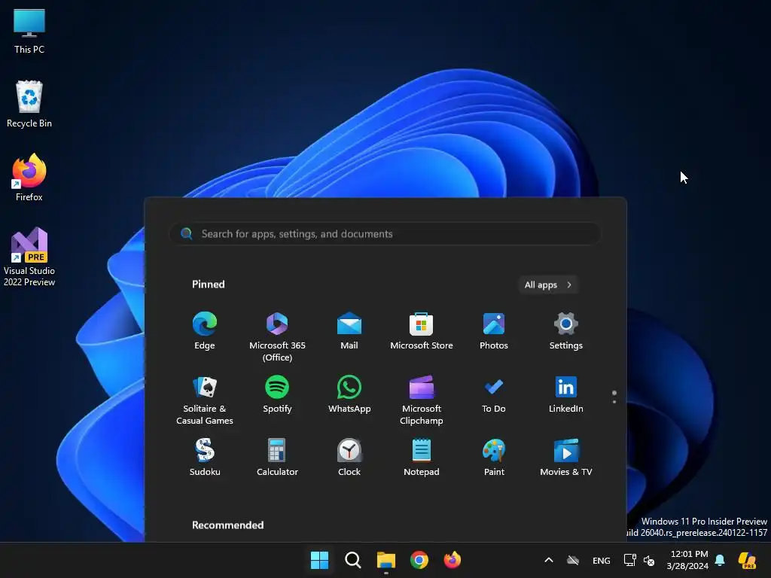Select Firefox desktop shortcut
This screenshot has height=578, width=771.
click(29, 177)
